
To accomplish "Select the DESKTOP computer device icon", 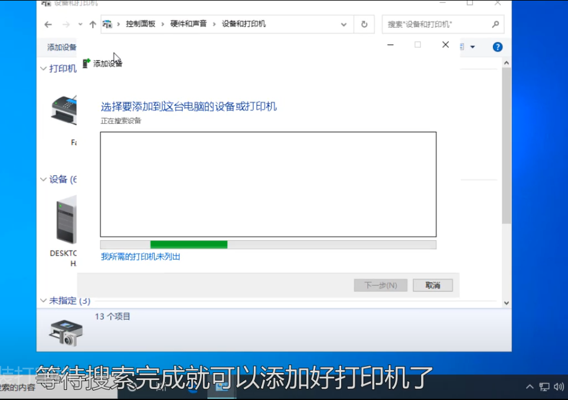I will pyautogui.click(x=66, y=219).
